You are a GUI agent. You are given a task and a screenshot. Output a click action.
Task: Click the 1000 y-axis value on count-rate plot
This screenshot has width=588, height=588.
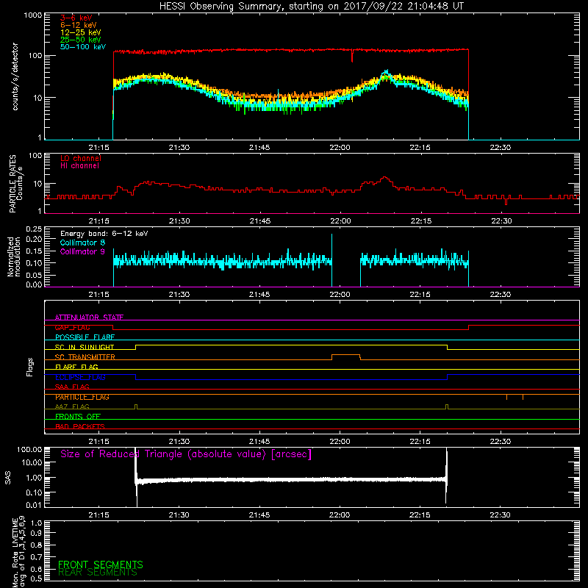pyautogui.click(x=33, y=15)
